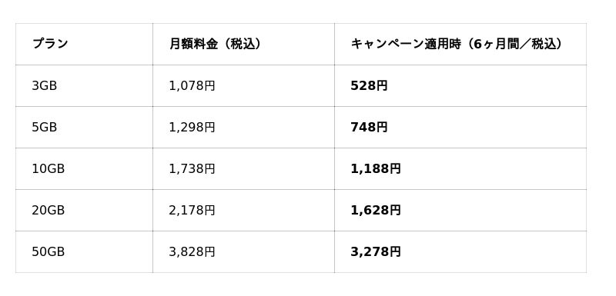Screen dimensions: 616x296
Task: Click the bold 748円 campaign price
Action: point(370,127)
